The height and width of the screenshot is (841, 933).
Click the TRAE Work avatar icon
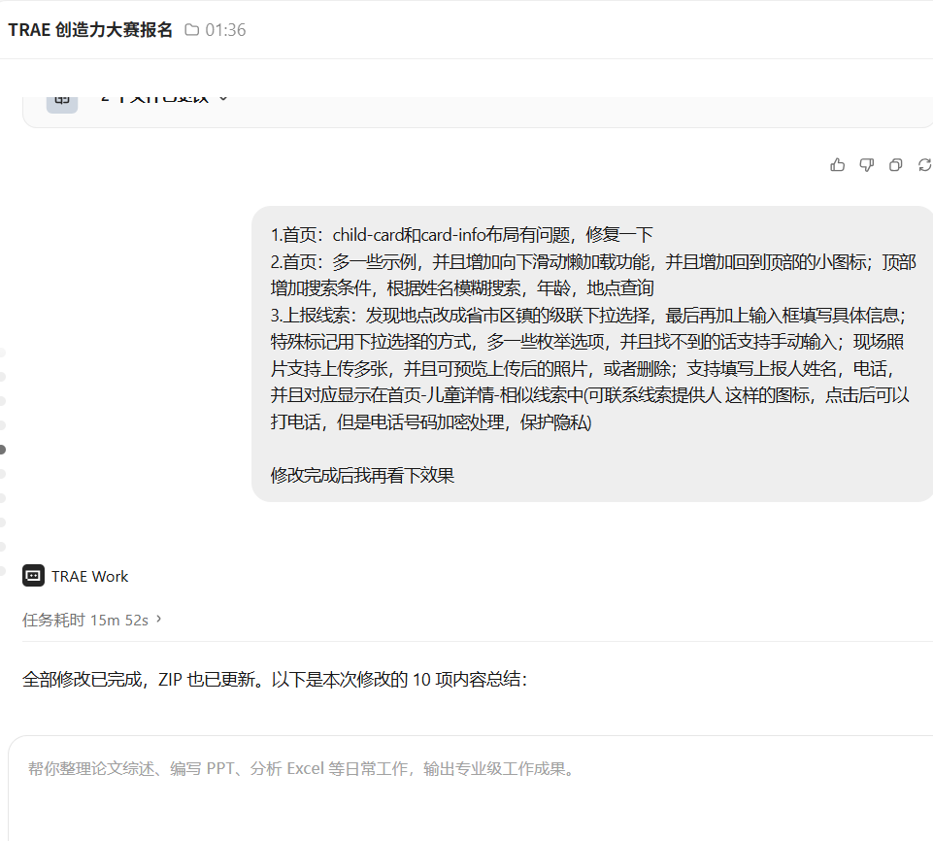point(33,576)
